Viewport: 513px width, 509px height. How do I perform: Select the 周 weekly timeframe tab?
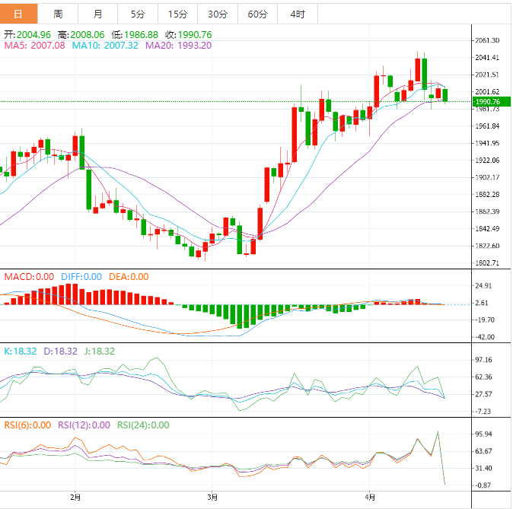pos(59,14)
